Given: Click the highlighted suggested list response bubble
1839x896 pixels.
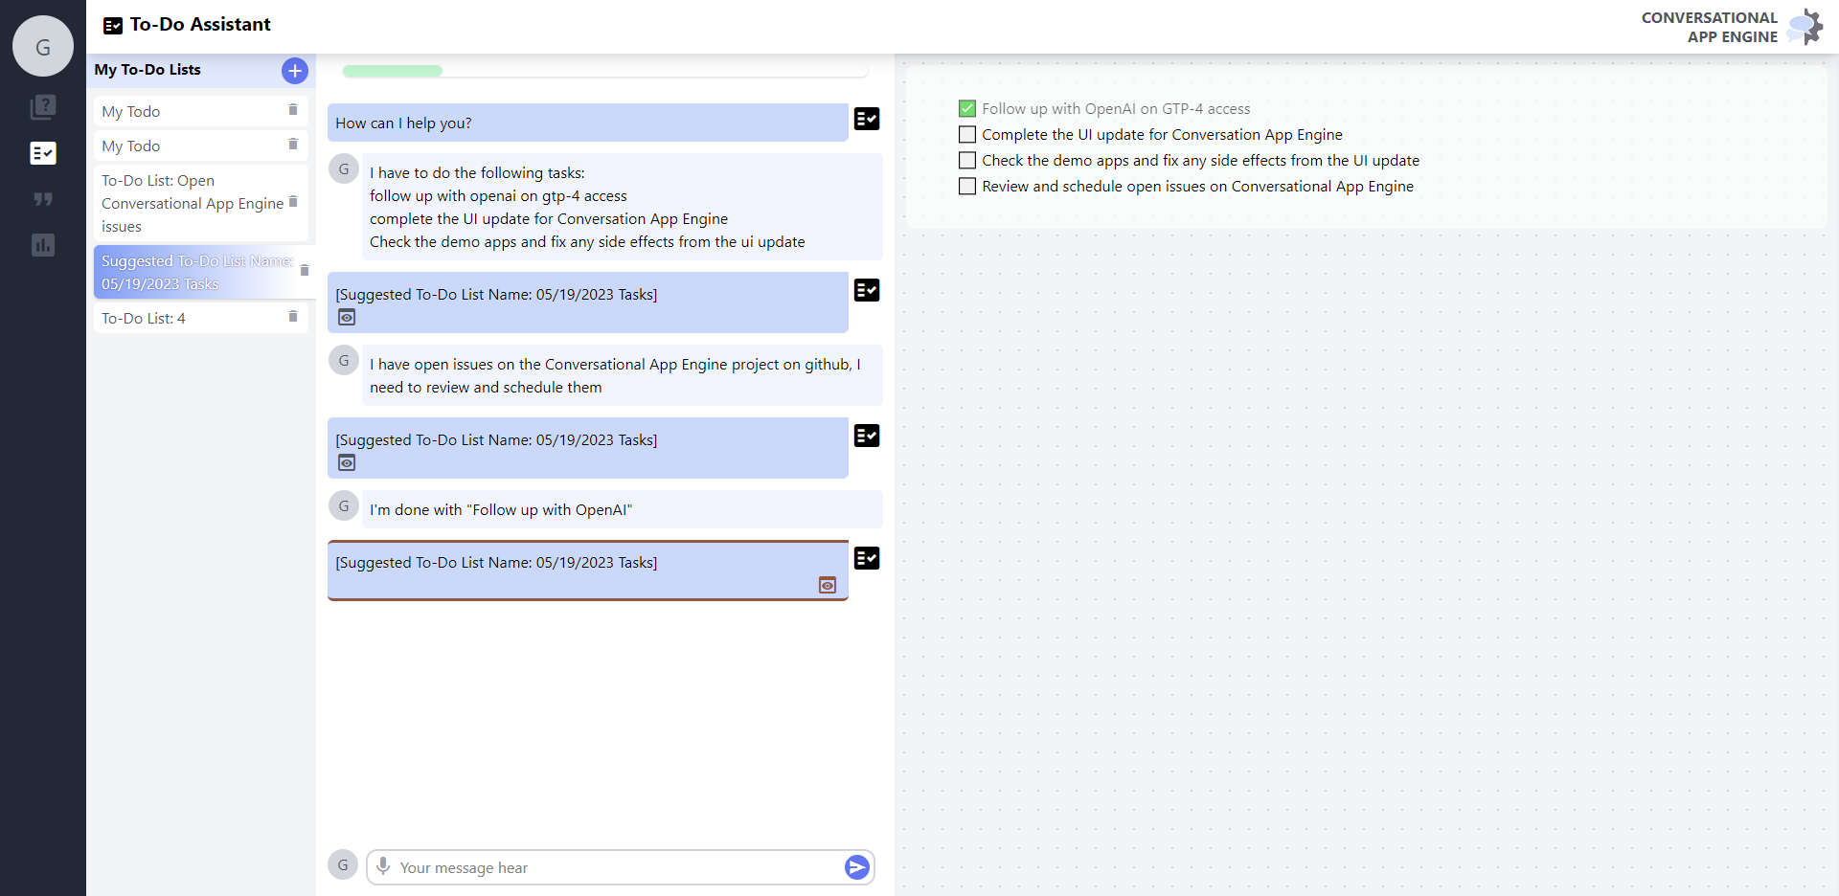Looking at the screenshot, I should coord(588,571).
